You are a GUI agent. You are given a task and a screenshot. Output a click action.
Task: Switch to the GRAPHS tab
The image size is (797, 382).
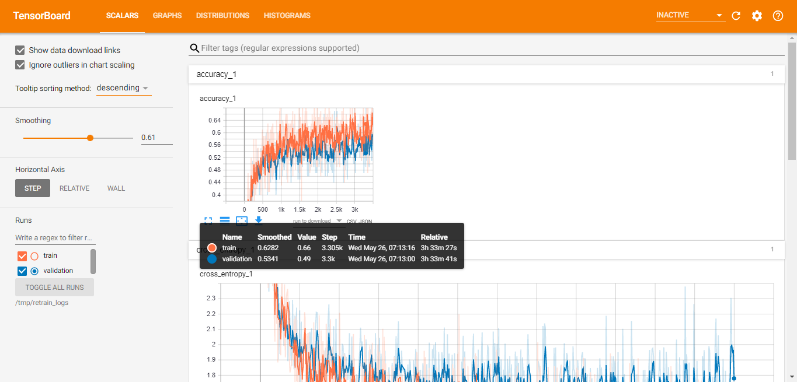coord(168,16)
